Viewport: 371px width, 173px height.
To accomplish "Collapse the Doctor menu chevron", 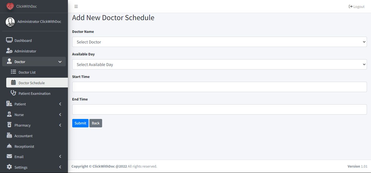I will coord(60,62).
